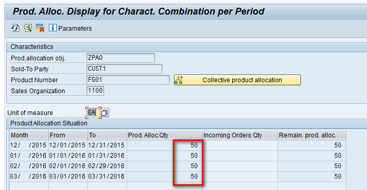Click the Month column header
This screenshot has width=367, height=190.
point(29,135)
